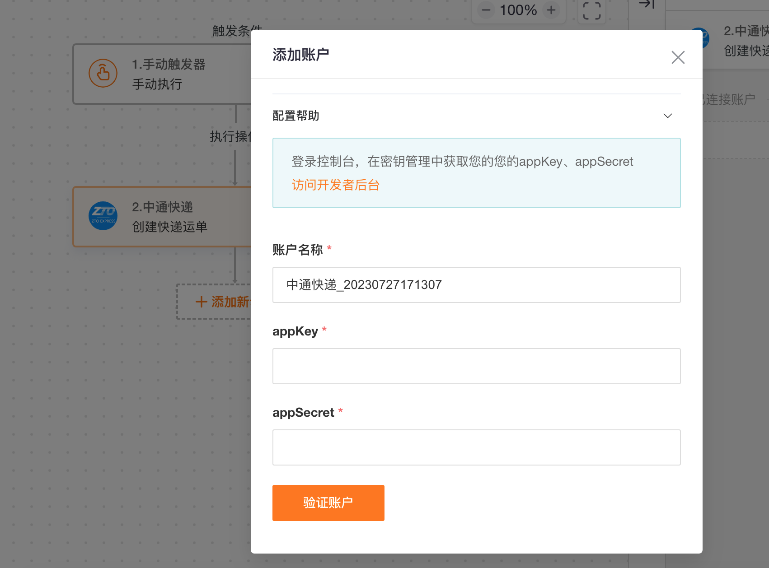The height and width of the screenshot is (568, 769).
Task: Click the appSecret field label
Action: tap(303, 413)
